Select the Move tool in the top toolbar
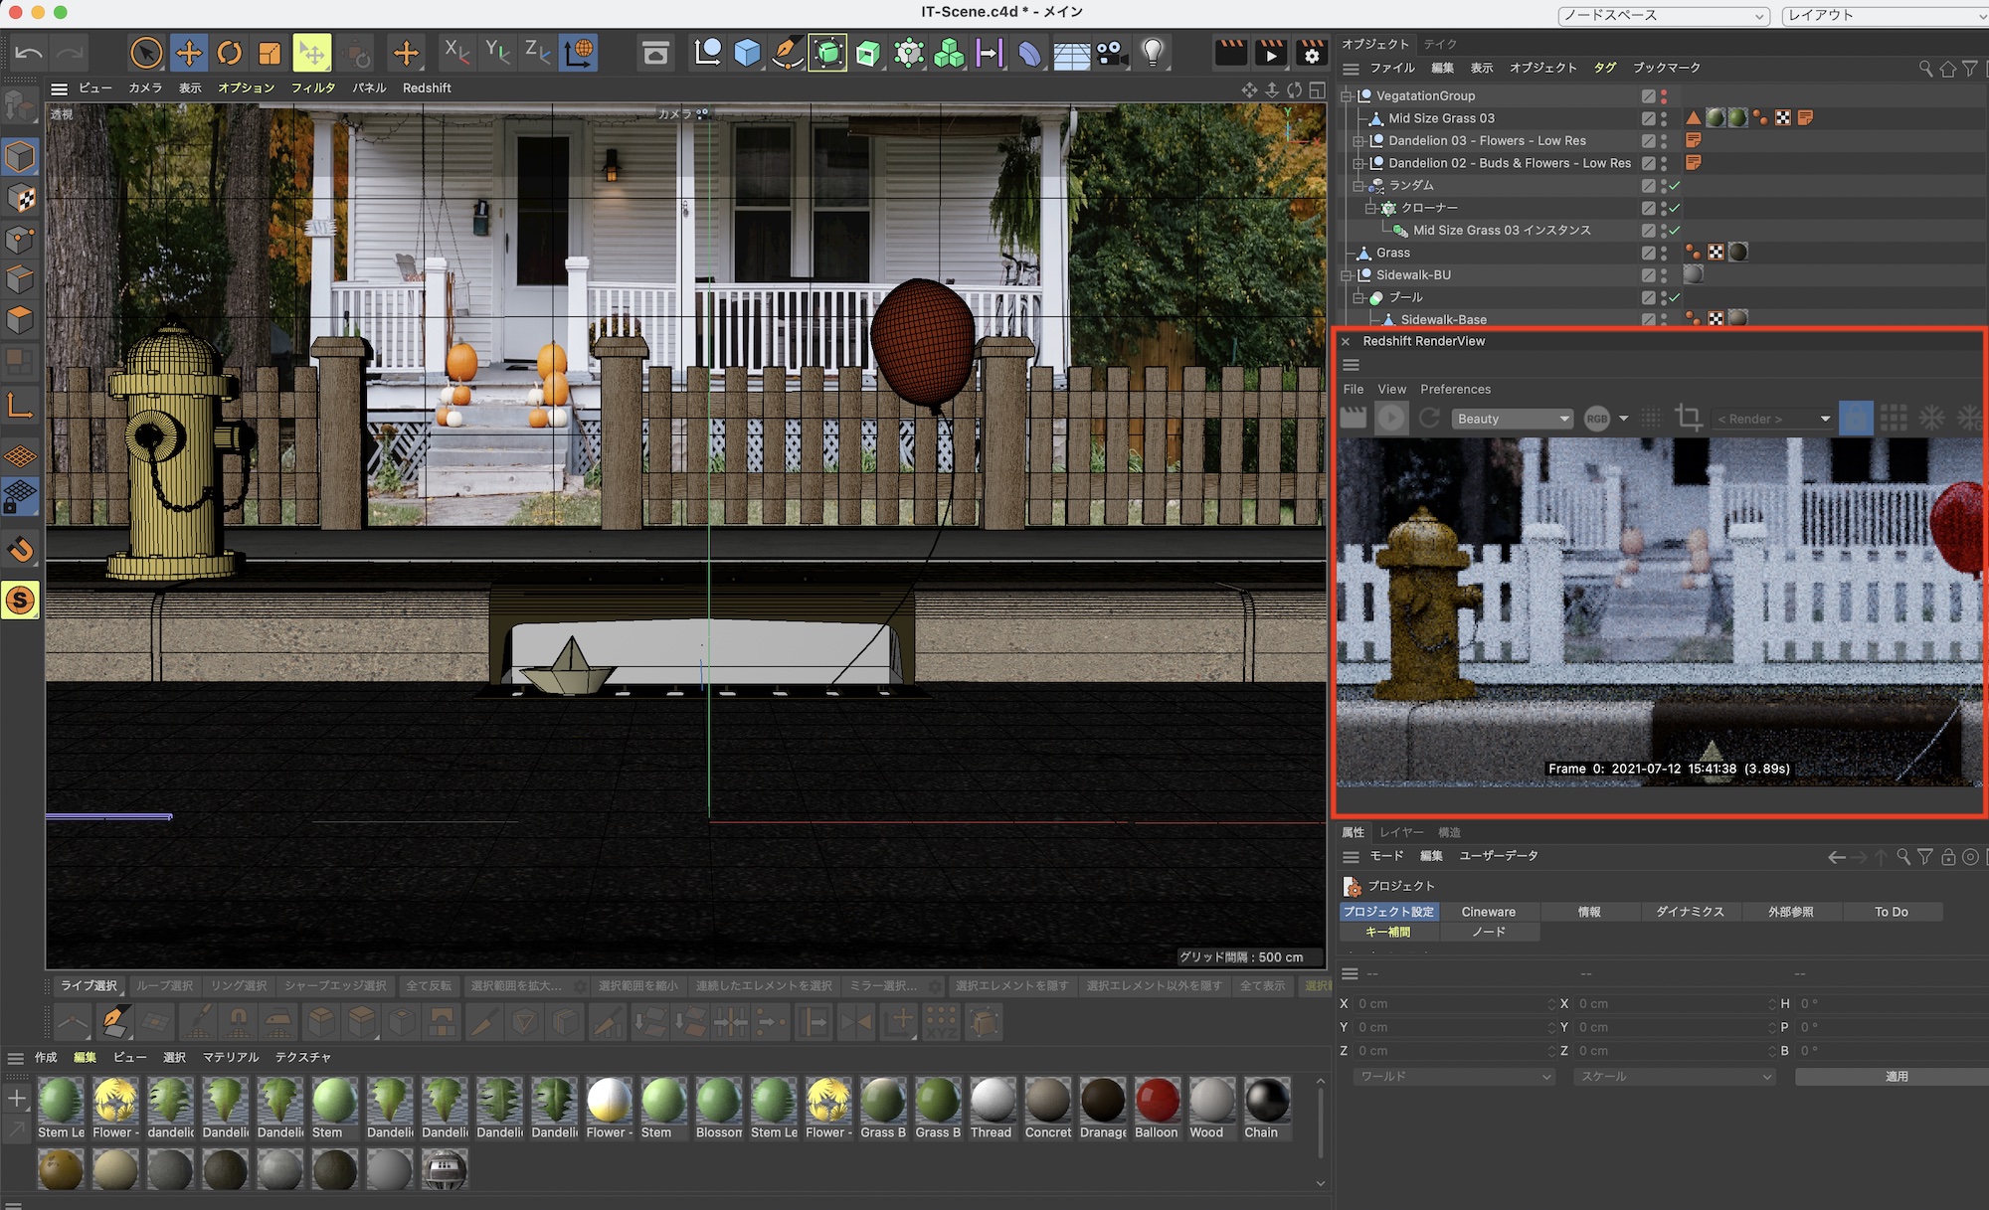The image size is (1989, 1210). click(188, 53)
